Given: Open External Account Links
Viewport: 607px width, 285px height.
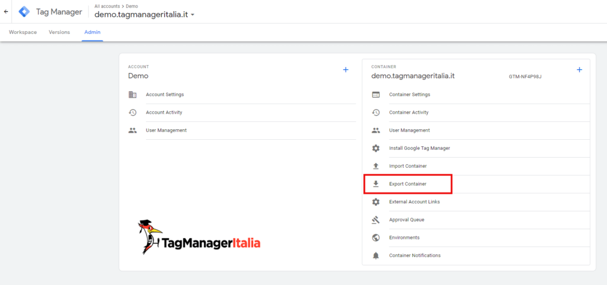Looking at the screenshot, I should coord(414,202).
